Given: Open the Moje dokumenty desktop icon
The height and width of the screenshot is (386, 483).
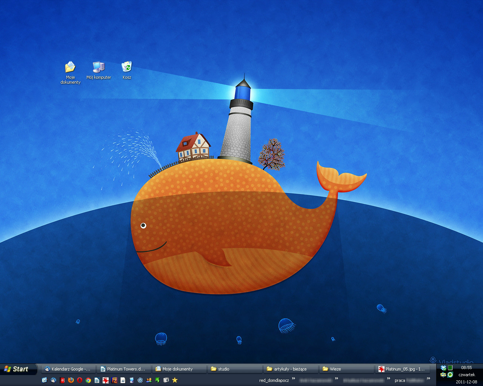Looking at the screenshot, I should click(70, 68).
